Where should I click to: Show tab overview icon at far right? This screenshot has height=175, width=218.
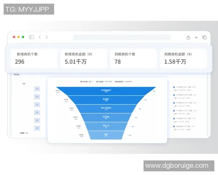[204, 37]
